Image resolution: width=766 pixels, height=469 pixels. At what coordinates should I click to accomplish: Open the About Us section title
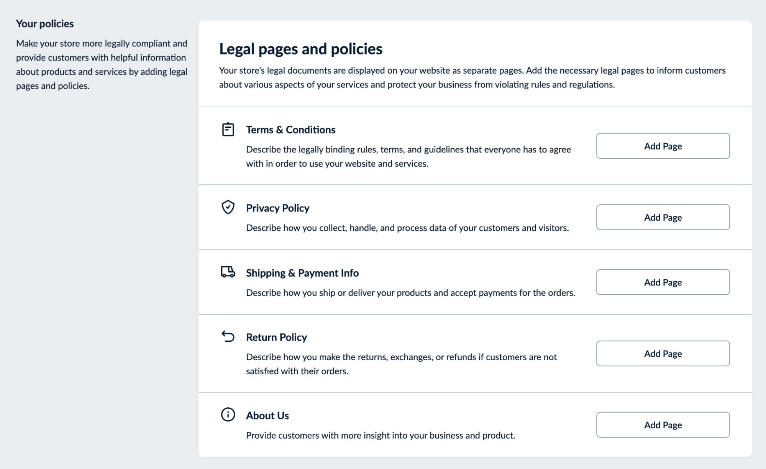tap(267, 415)
